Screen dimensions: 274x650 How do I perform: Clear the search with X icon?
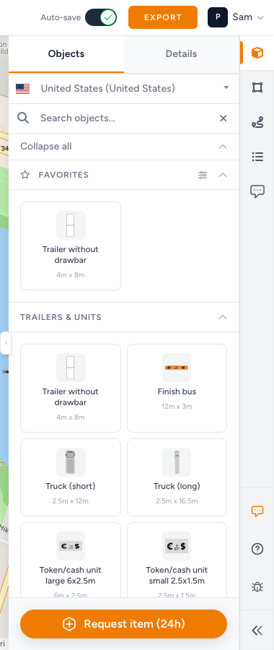pyautogui.click(x=223, y=118)
